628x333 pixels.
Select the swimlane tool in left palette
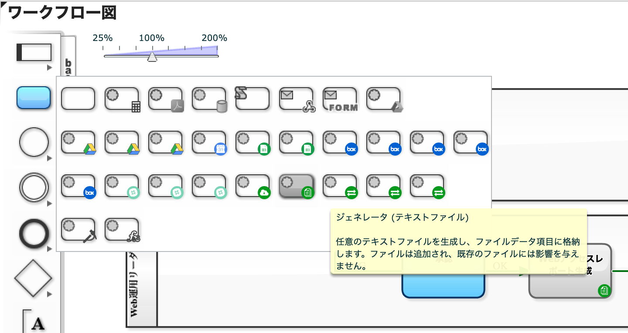34,53
